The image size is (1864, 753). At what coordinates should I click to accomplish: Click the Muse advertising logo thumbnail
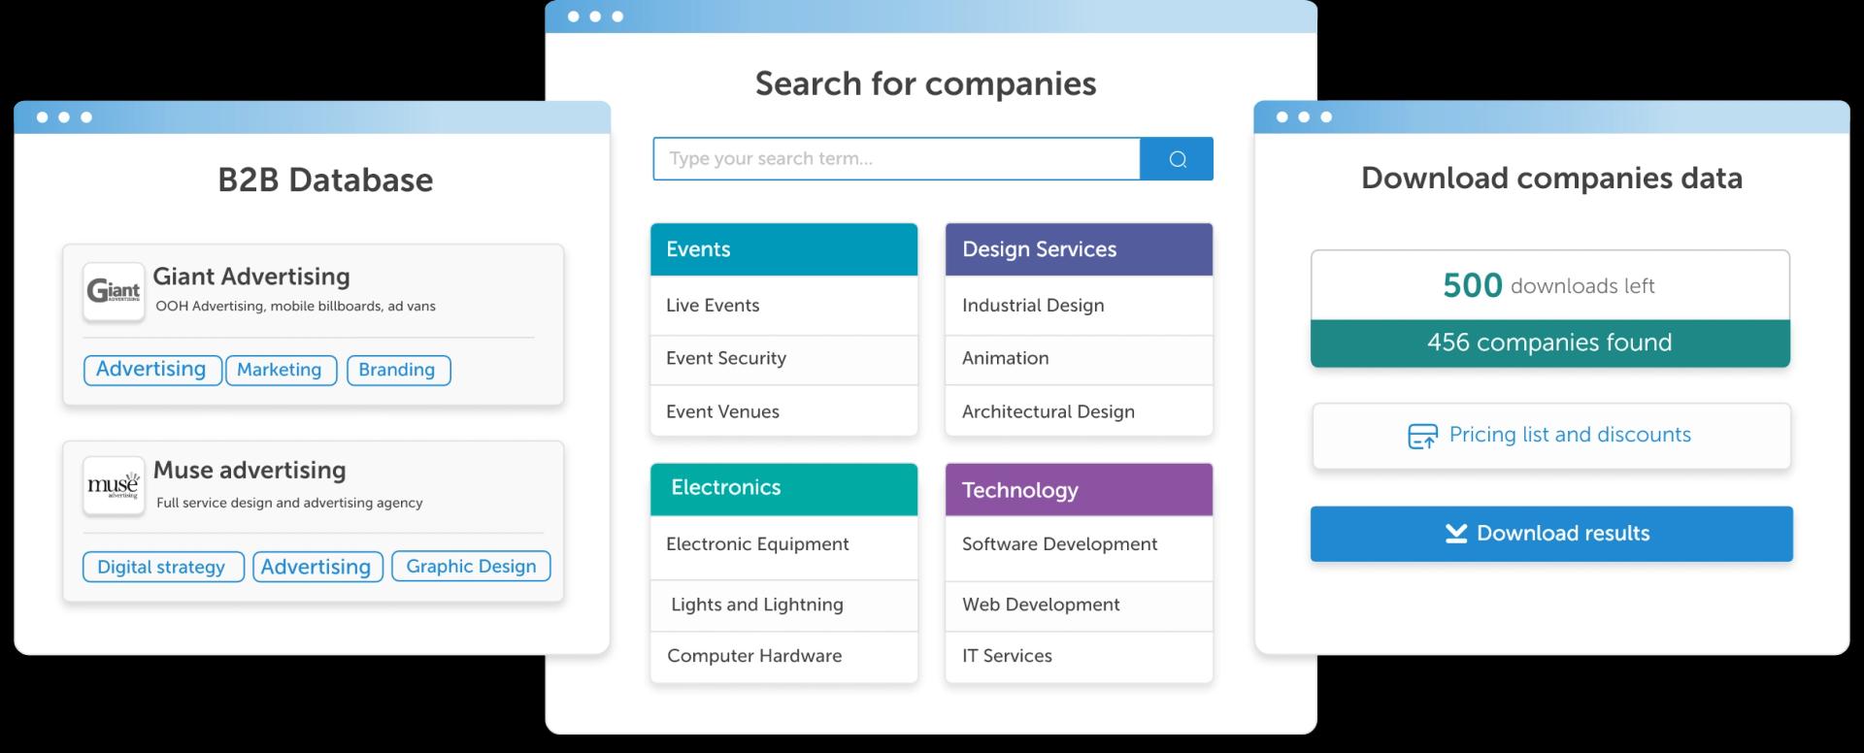click(x=114, y=485)
